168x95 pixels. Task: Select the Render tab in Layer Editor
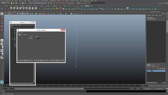(154, 65)
